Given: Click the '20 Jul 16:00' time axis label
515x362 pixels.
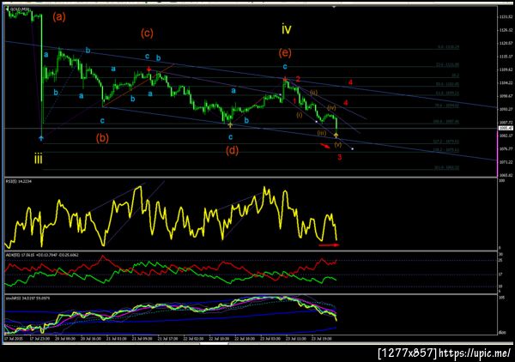Looking at the screenshot, I should pyautogui.click(x=91, y=338).
